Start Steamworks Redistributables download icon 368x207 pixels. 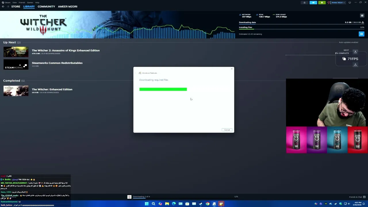[355, 65]
